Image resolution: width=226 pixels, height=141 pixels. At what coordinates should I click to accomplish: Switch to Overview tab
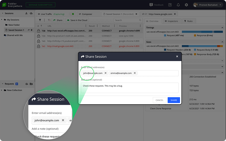coord(153,21)
